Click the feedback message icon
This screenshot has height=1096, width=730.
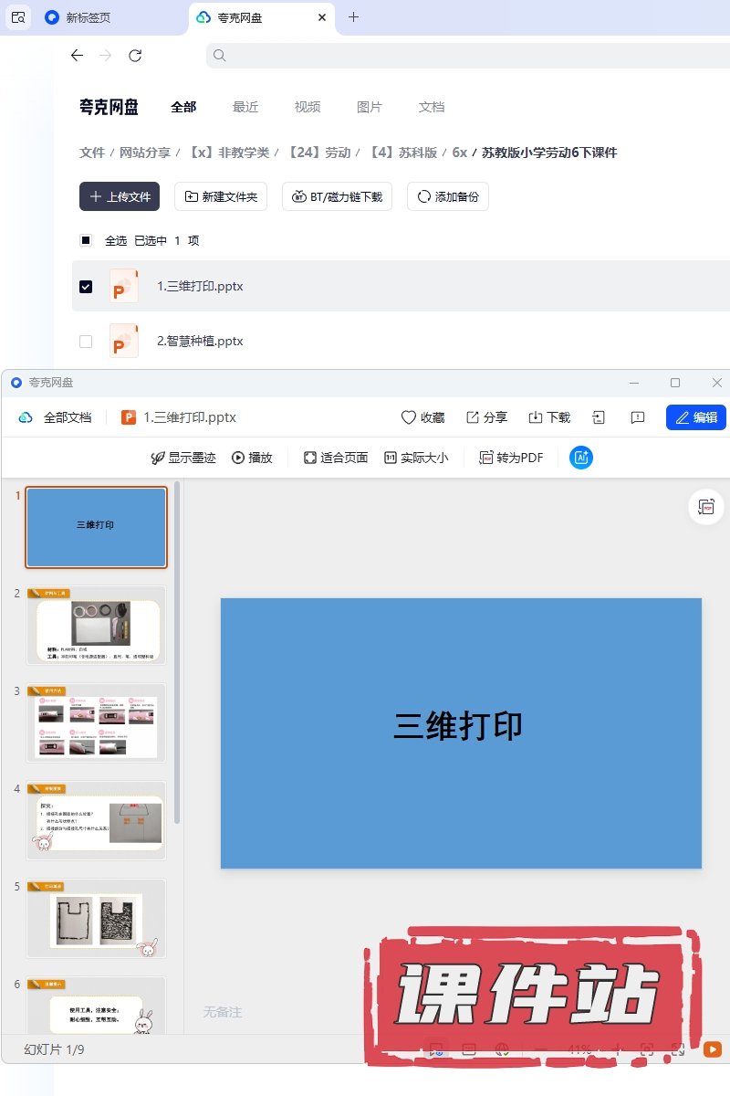(x=638, y=417)
